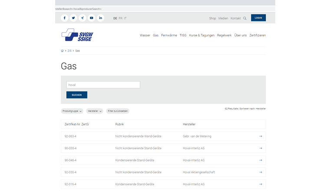The height and width of the screenshot is (191, 330).
Task: Open the LinkedIn social icon
Action: coord(101,18)
